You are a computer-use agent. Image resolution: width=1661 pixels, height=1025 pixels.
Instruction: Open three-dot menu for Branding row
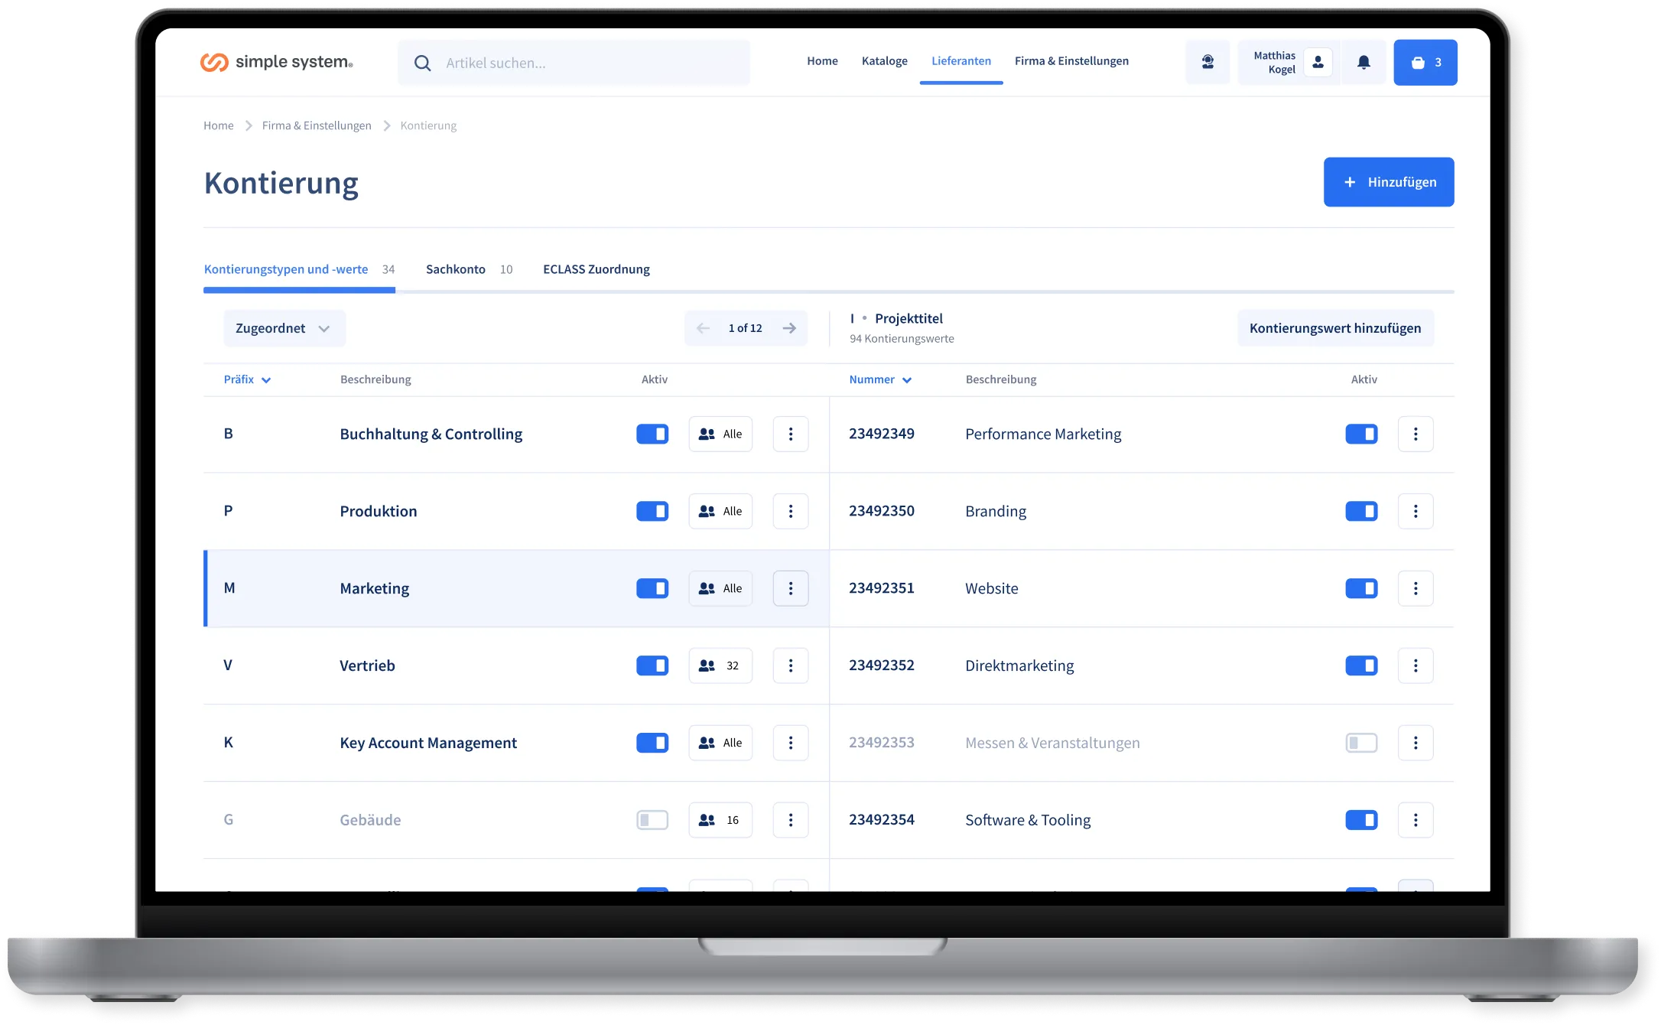click(x=1415, y=511)
